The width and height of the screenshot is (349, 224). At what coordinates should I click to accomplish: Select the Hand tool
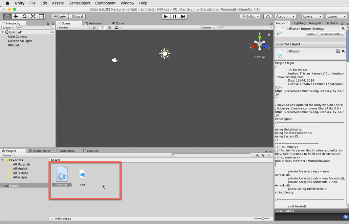pyautogui.click(x=7, y=17)
